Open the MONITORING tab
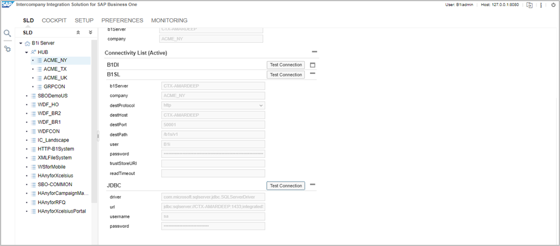This screenshot has height=246, width=560. coord(169,21)
